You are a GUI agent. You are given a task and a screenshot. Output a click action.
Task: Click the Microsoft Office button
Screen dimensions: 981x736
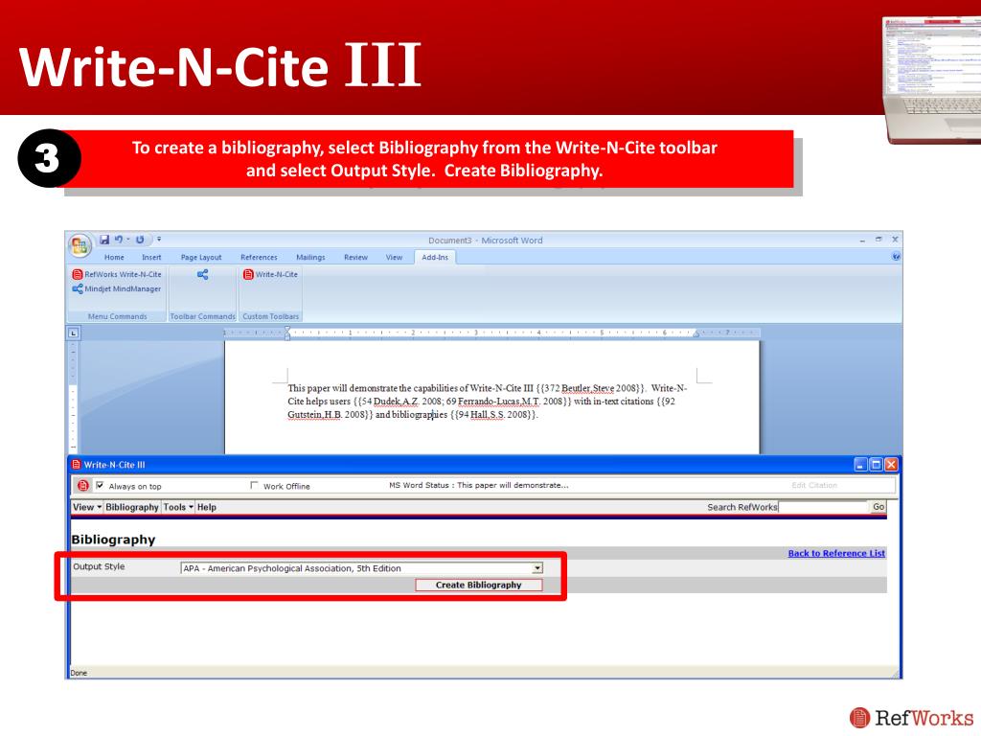point(80,245)
